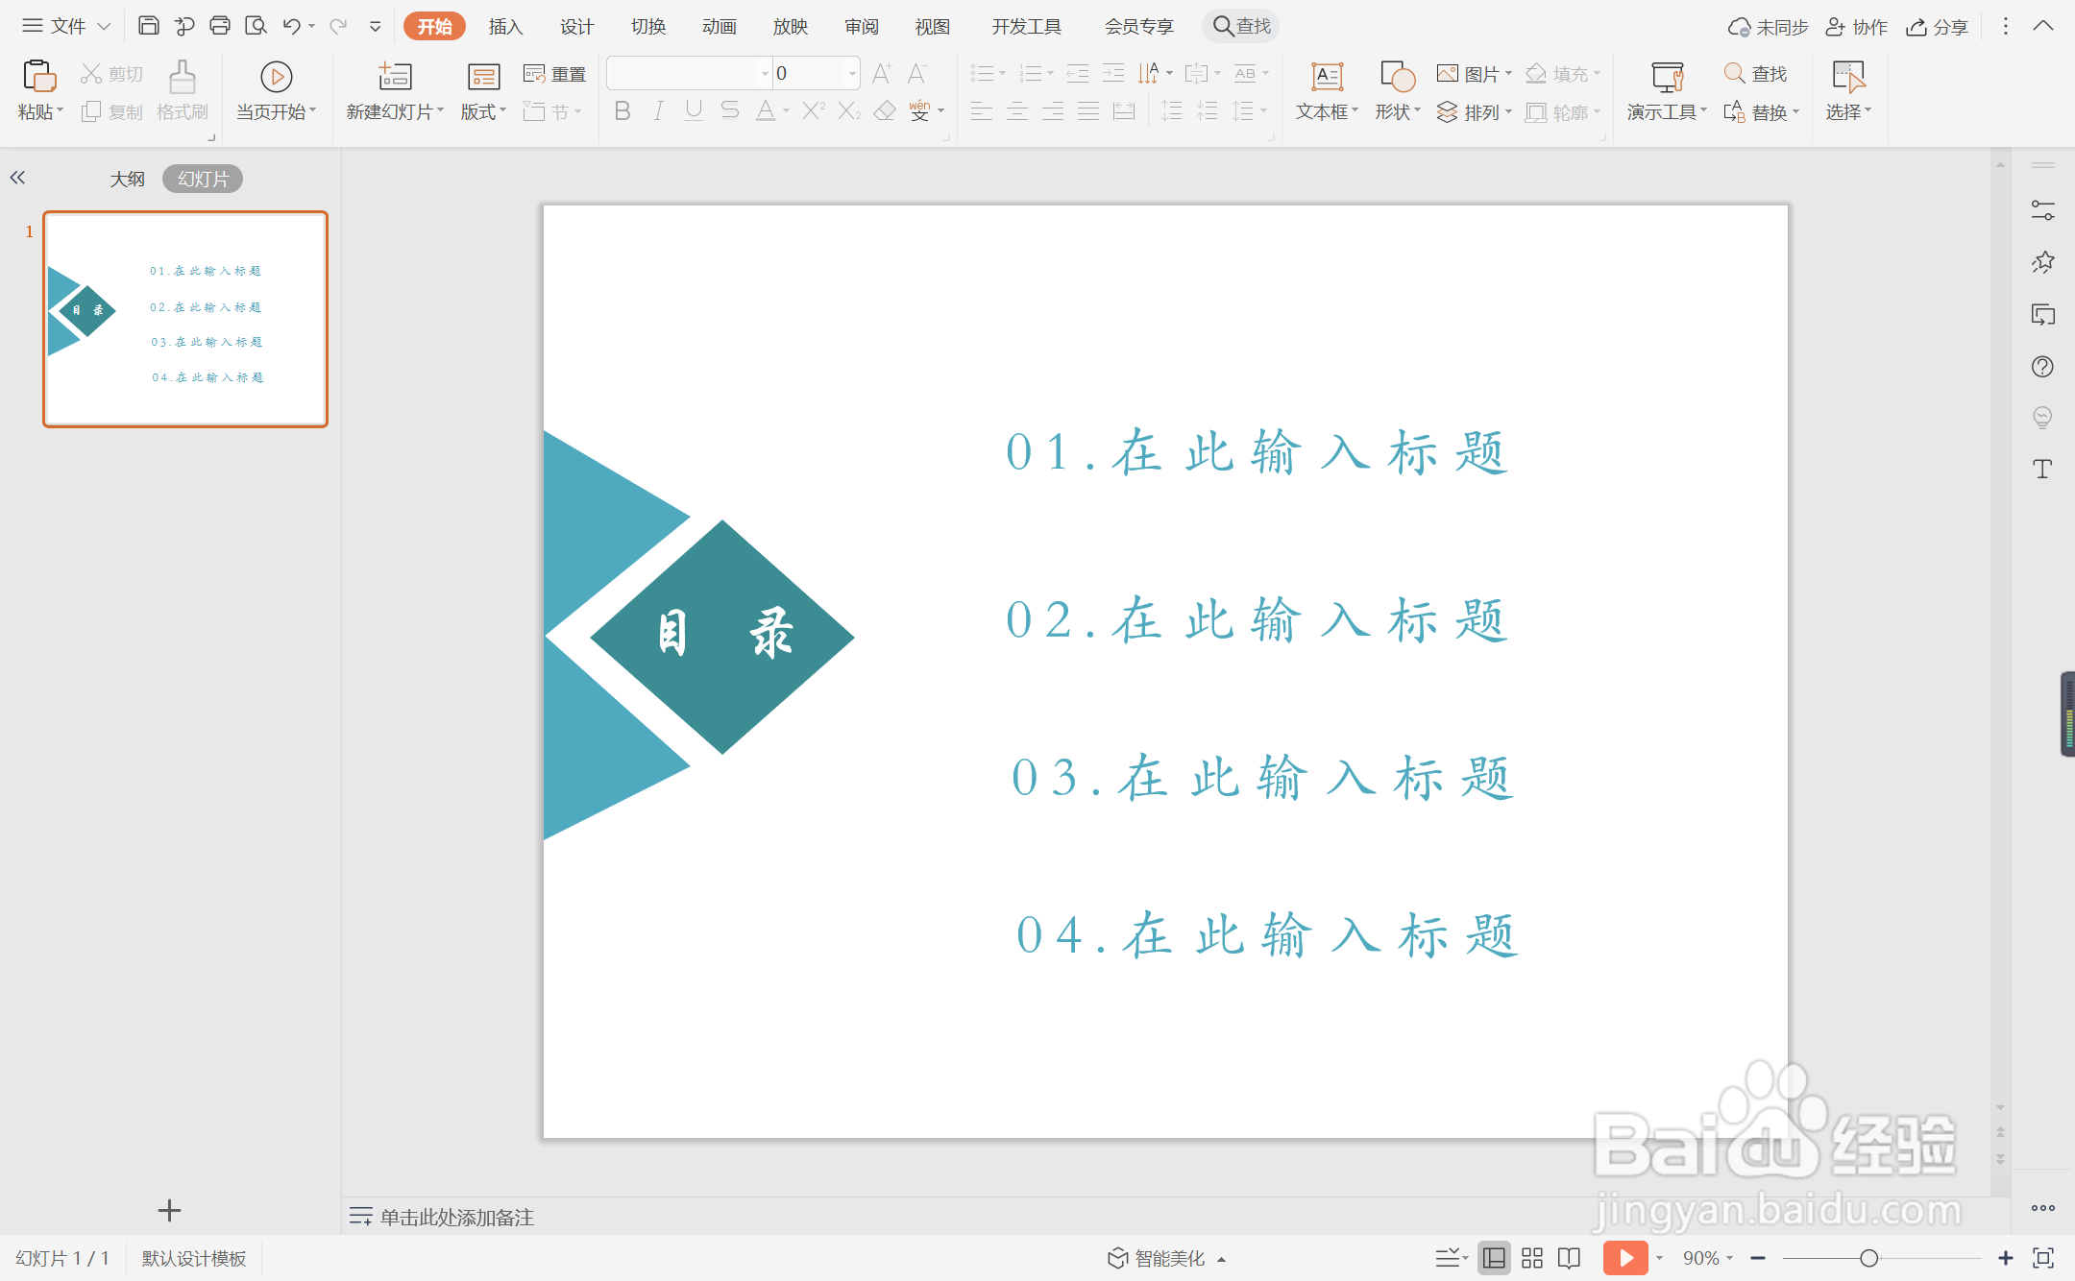Toggle italic formatting
The image size is (2075, 1281).
click(658, 111)
